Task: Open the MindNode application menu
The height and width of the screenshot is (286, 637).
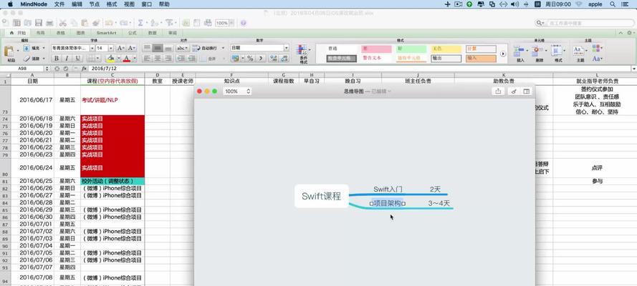Action: (x=34, y=4)
